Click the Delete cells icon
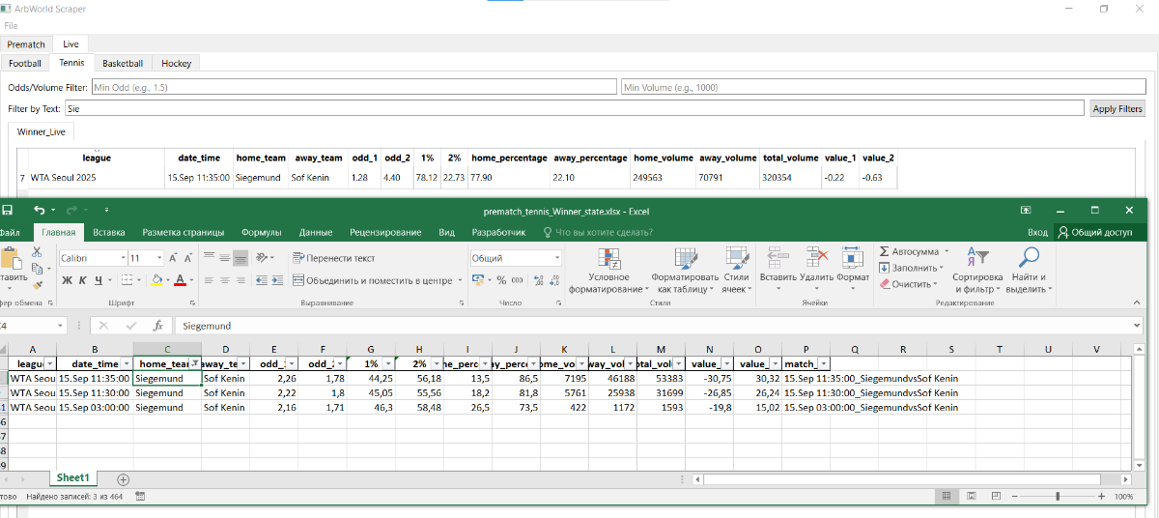This screenshot has height=518, width=1159. coord(817,258)
